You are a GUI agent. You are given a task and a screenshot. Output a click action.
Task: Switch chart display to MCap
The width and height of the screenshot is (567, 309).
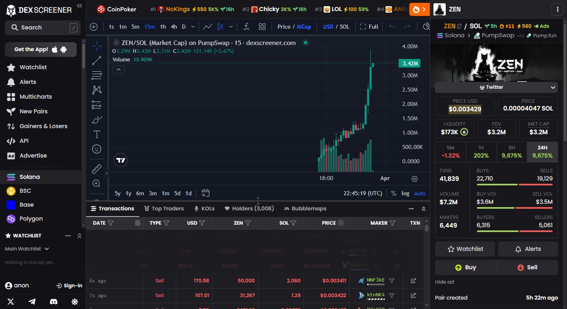click(x=304, y=27)
